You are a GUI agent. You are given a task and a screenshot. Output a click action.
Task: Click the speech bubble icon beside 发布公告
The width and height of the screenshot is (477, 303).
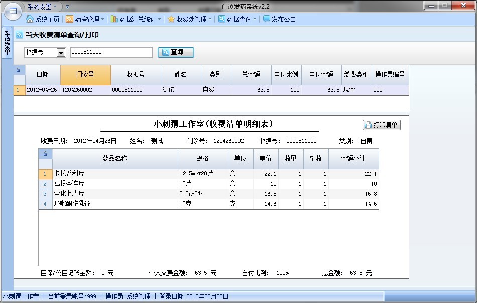point(267,19)
